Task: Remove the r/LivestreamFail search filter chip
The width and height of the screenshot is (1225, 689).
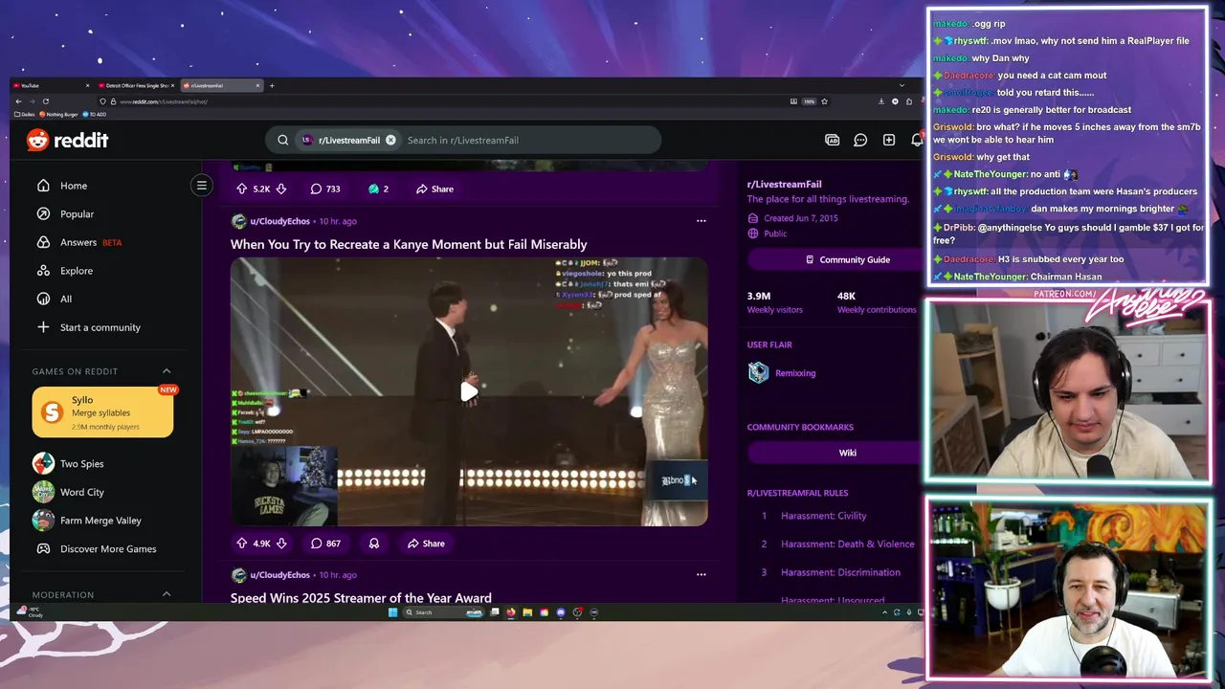Action: [x=390, y=140]
